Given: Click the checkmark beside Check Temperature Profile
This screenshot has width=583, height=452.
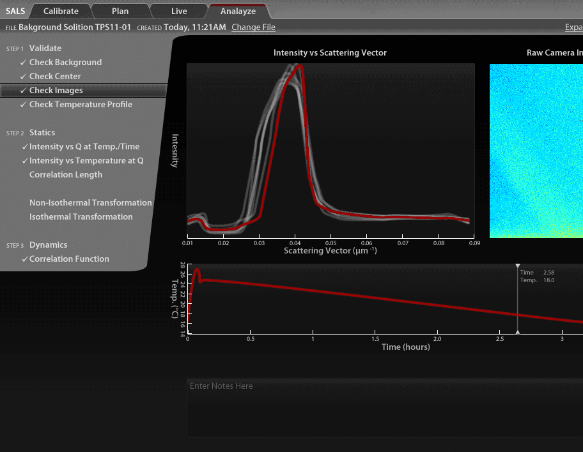Looking at the screenshot, I should tap(23, 105).
